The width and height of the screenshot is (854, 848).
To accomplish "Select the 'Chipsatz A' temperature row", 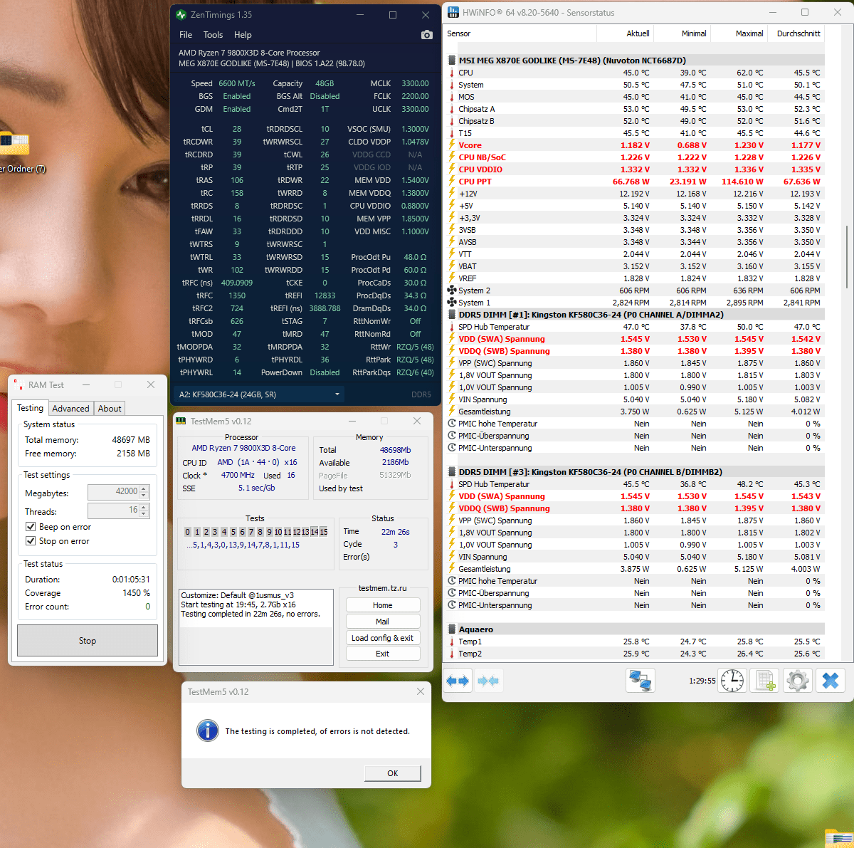I will click(x=635, y=109).
